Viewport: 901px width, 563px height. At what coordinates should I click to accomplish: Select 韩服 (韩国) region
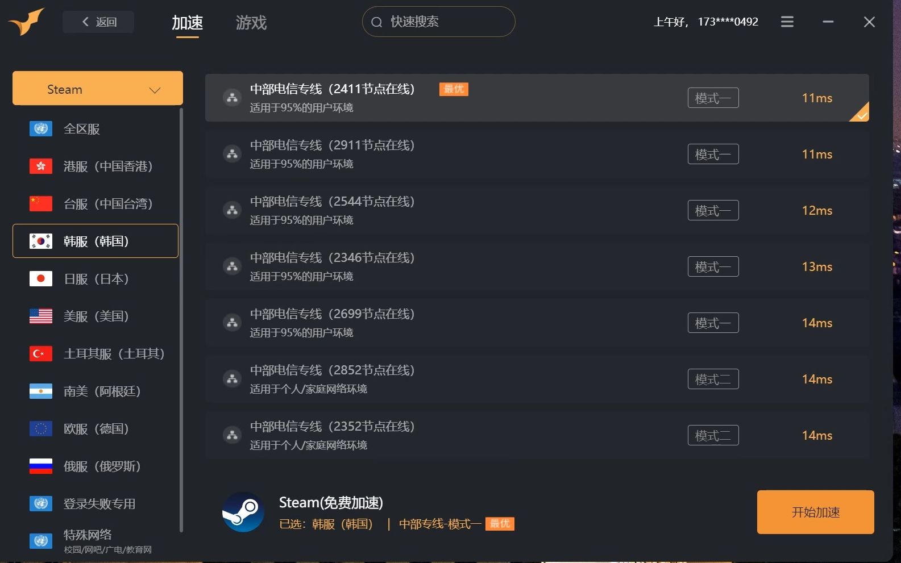[x=96, y=241]
